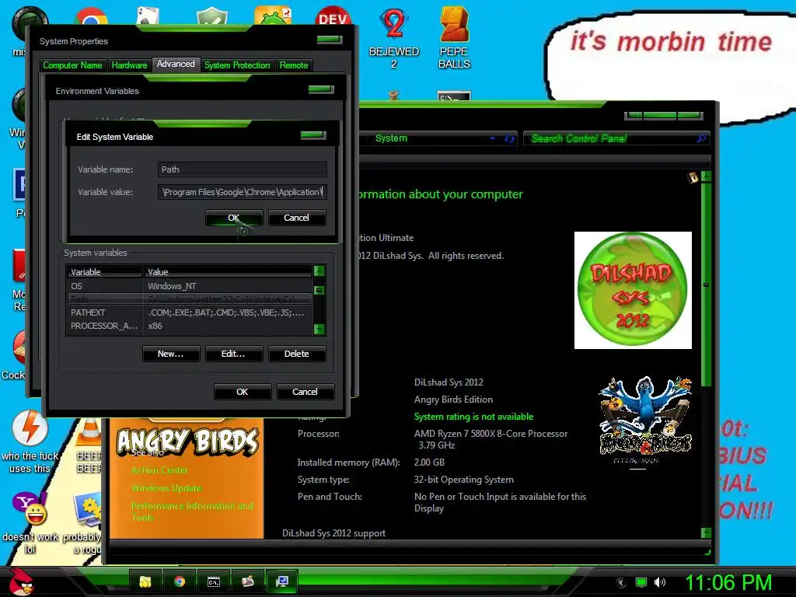Click the search magnifier in Control Panel

702,138
